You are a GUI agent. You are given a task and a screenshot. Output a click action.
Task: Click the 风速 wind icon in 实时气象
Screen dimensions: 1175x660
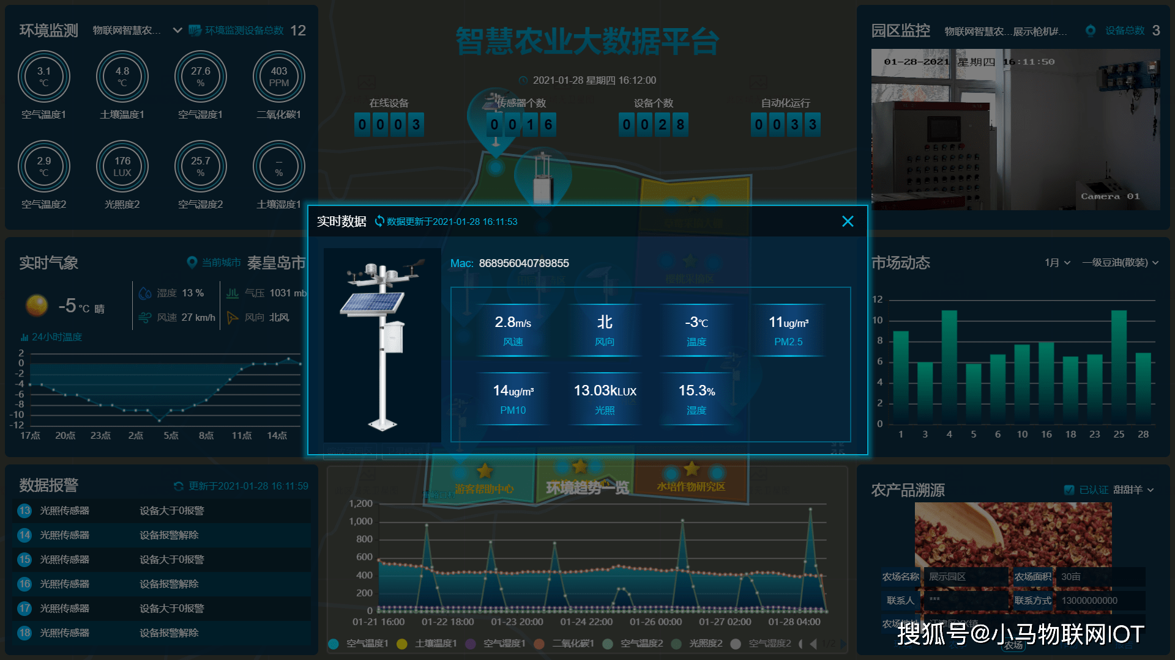click(x=145, y=317)
